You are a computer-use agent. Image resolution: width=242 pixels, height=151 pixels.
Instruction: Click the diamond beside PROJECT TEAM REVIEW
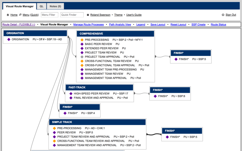click(x=82, y=53)
